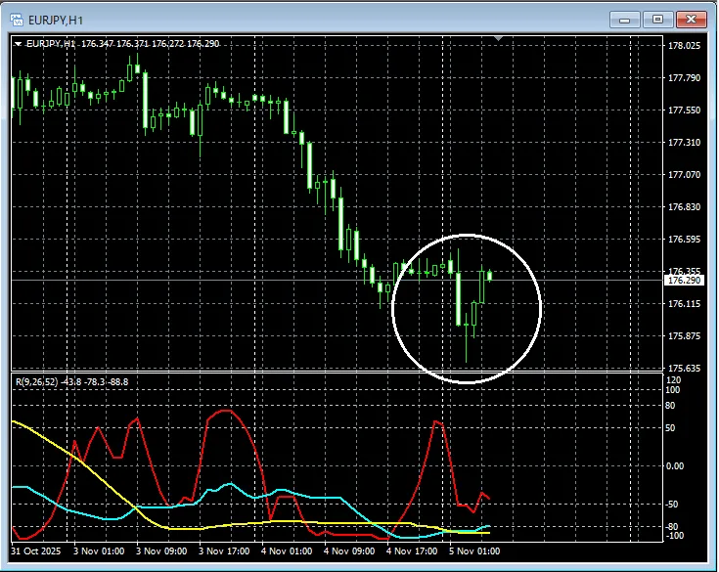Click the chart shift marker triangle at top
Viewport: 719px width, 572px height.
[x=499, y=39]
